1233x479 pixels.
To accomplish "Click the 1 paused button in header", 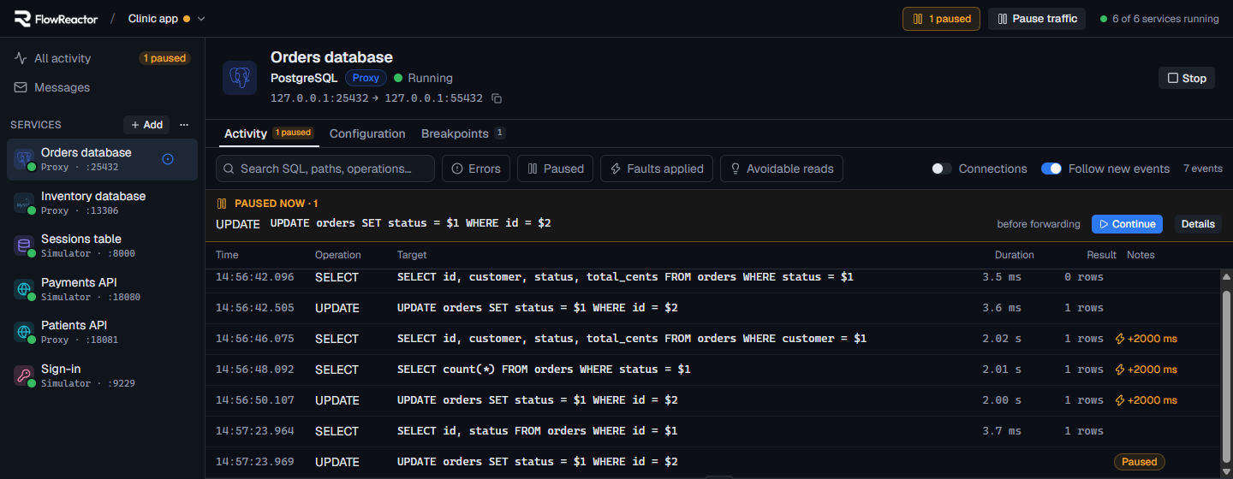I will point(941,19).
